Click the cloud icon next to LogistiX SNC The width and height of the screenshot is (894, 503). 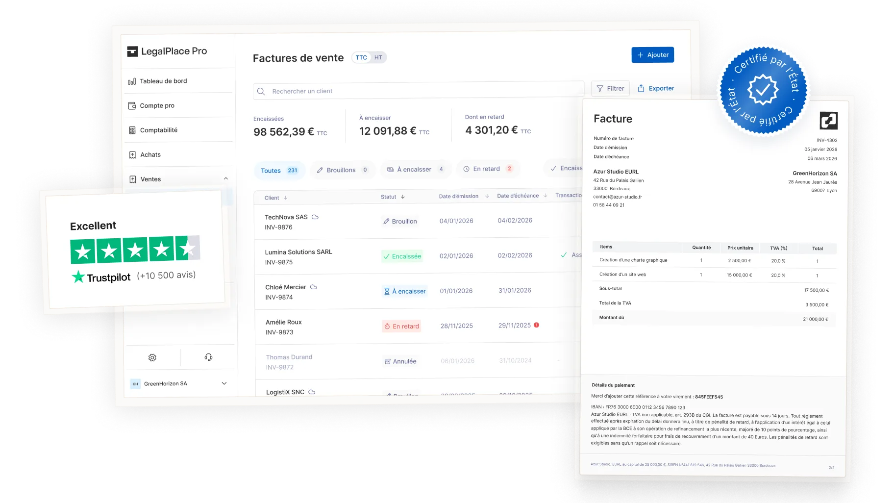pos(312,392)
